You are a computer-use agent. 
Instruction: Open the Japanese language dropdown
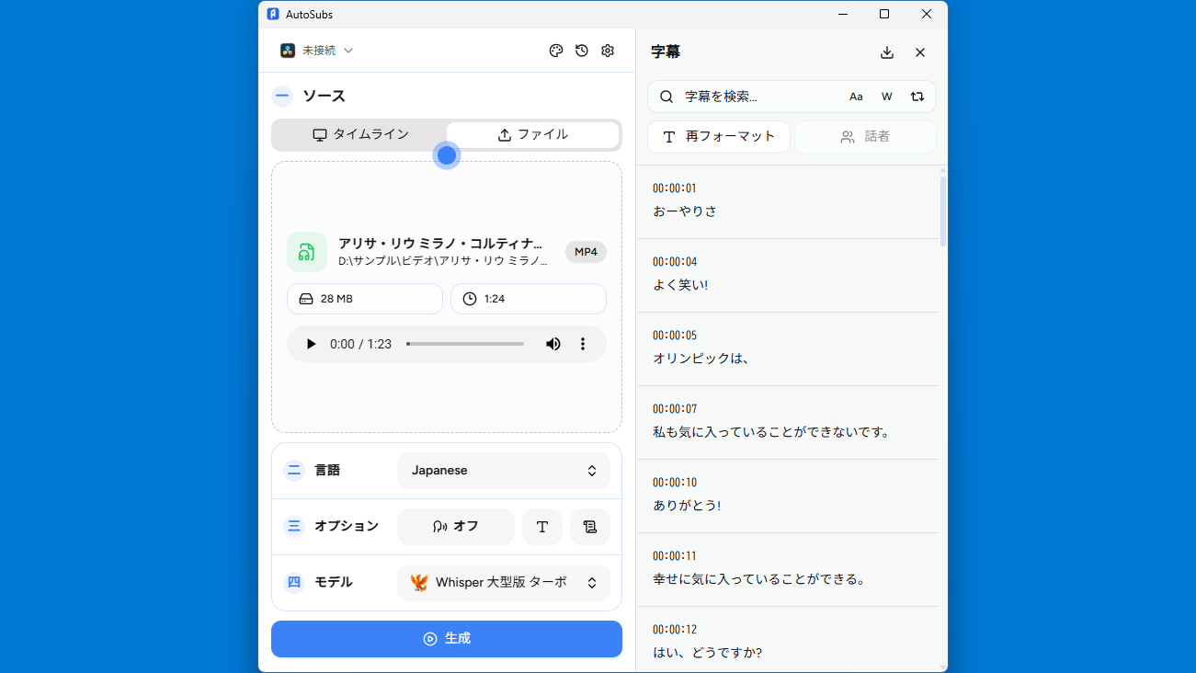point(504,471)
